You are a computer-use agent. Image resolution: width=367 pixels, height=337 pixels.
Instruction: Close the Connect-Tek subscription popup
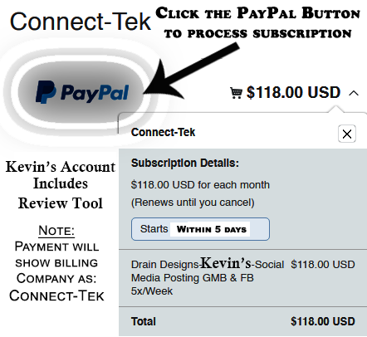tap(347, 134)
